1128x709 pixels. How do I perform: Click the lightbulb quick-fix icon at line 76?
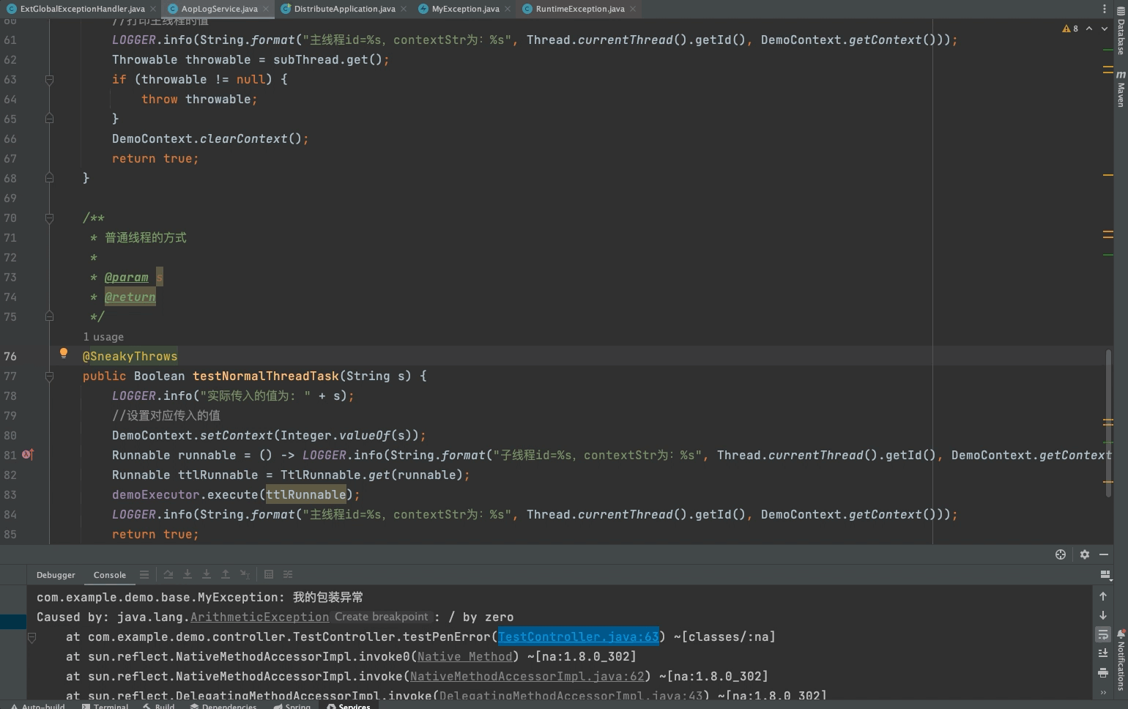[x=64, y=354]
